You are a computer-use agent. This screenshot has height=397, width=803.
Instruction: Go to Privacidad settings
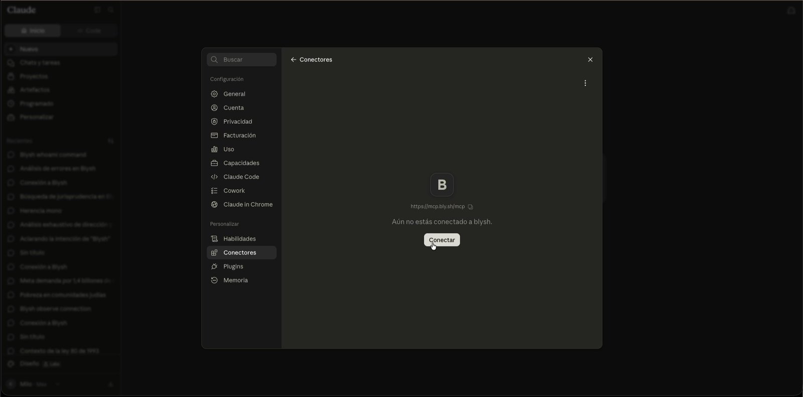[x=241, y=121]
